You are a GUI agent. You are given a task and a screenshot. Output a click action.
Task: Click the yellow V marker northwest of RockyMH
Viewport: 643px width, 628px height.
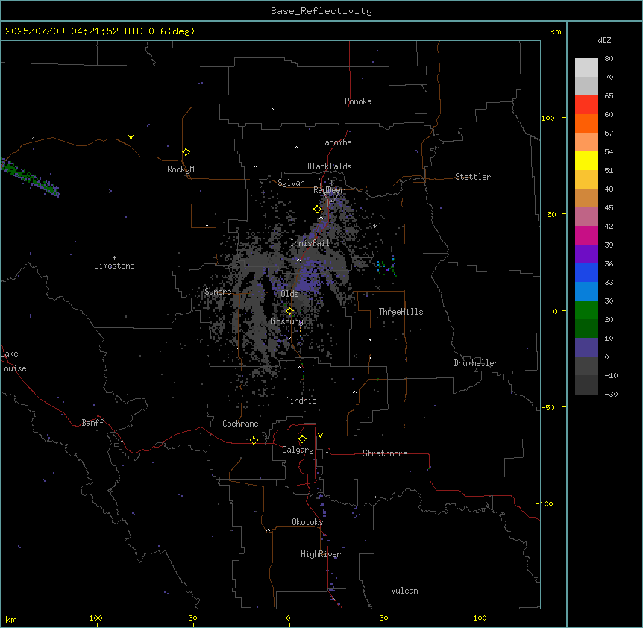point(131,137)
